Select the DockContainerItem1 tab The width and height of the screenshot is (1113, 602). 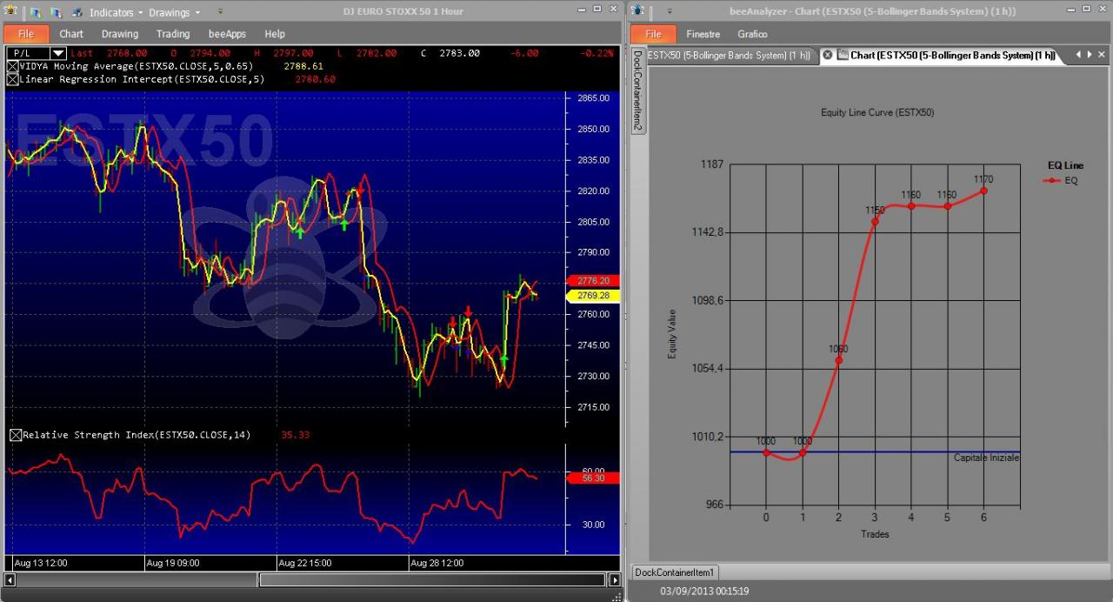pyautogui.click(x=675, y=572)
